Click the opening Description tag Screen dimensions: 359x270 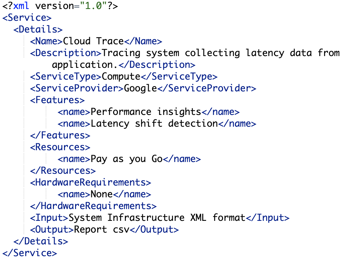click(66, 53)
